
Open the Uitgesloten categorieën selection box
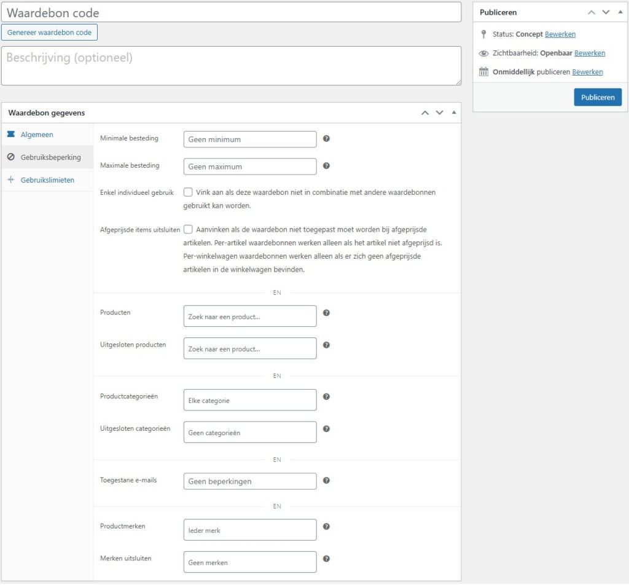[249, 432]
